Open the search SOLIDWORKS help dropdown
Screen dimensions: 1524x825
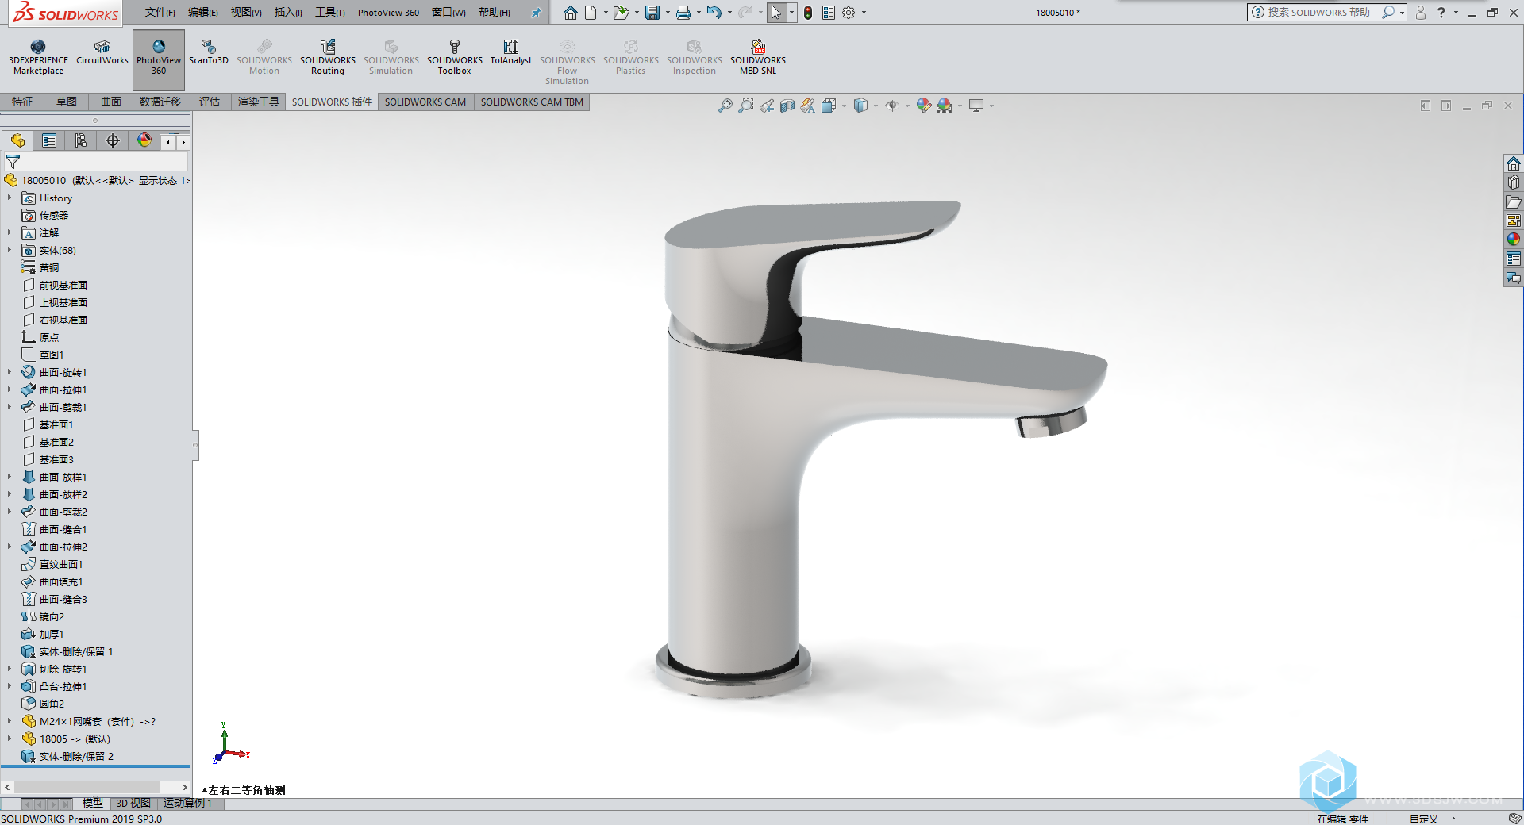coord(1403,13)
